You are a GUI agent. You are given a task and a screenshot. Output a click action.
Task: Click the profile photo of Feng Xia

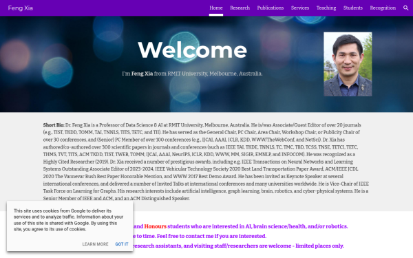point(348,64)
